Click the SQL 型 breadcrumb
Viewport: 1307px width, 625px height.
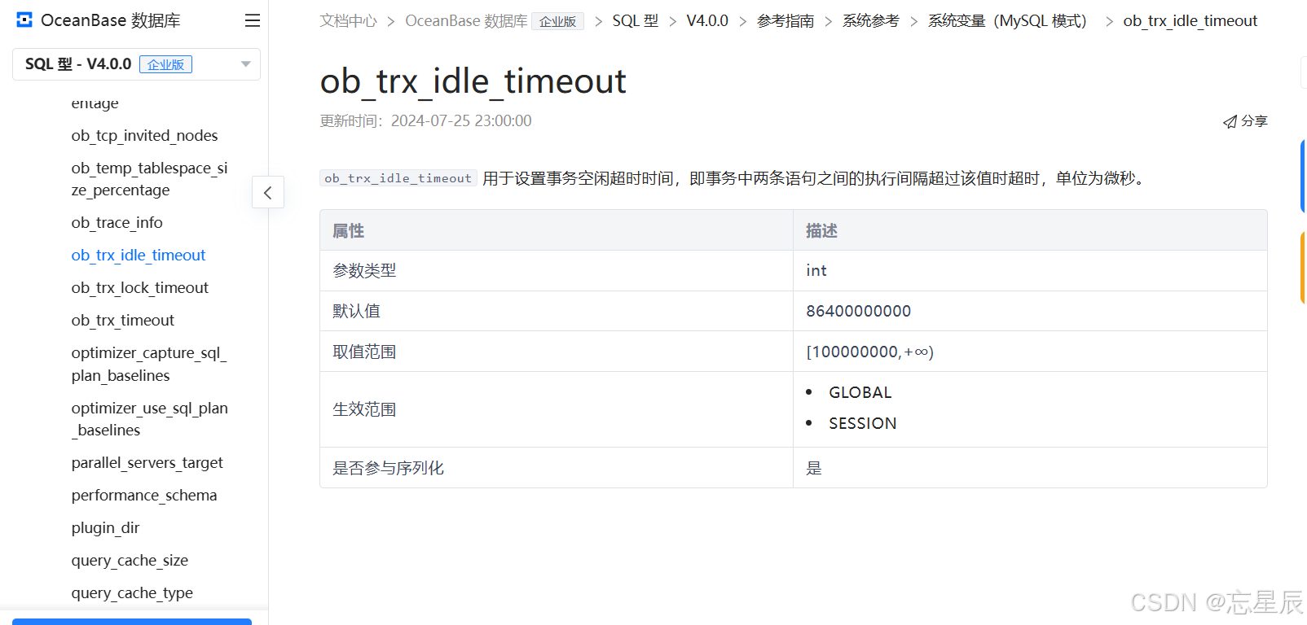[636, 21]
